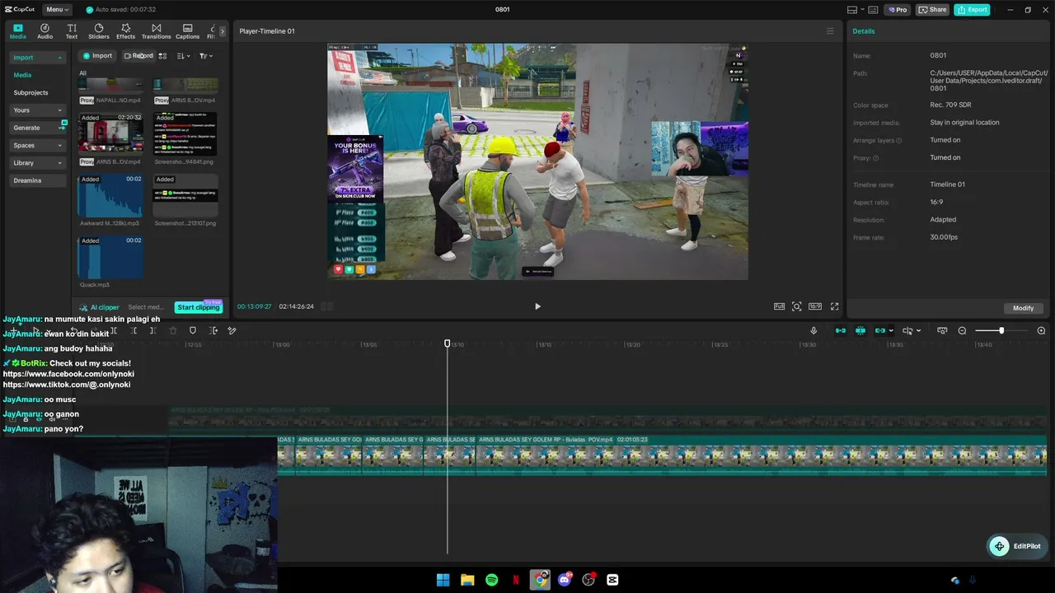This screenshot has width=1055, height=593.
Task: Click the timeline insert-clip icon
Action: point(213,330)
